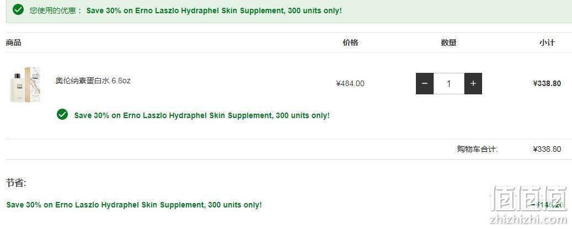Image resolution: width=572 pixels, height=229 pixels.
Task: Click the Save 30% text in the 节省 section
Action: pyautogui.click(x=134, y=205)
